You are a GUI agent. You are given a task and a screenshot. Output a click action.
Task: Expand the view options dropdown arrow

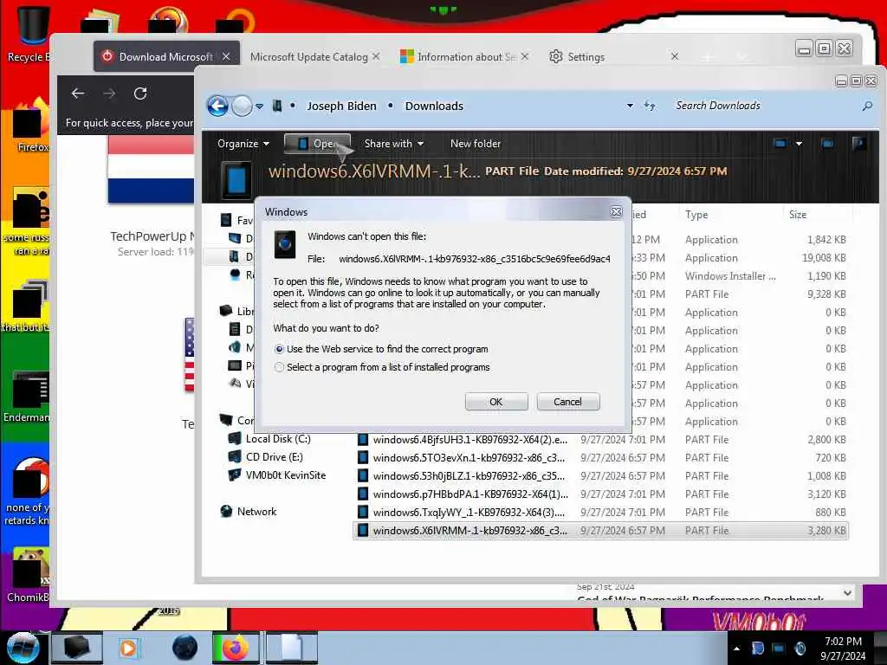tap(799, 144)
